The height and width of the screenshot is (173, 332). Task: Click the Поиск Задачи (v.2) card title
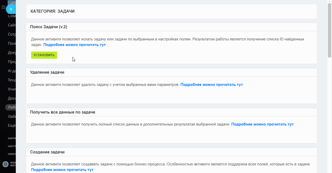[49, 27]
